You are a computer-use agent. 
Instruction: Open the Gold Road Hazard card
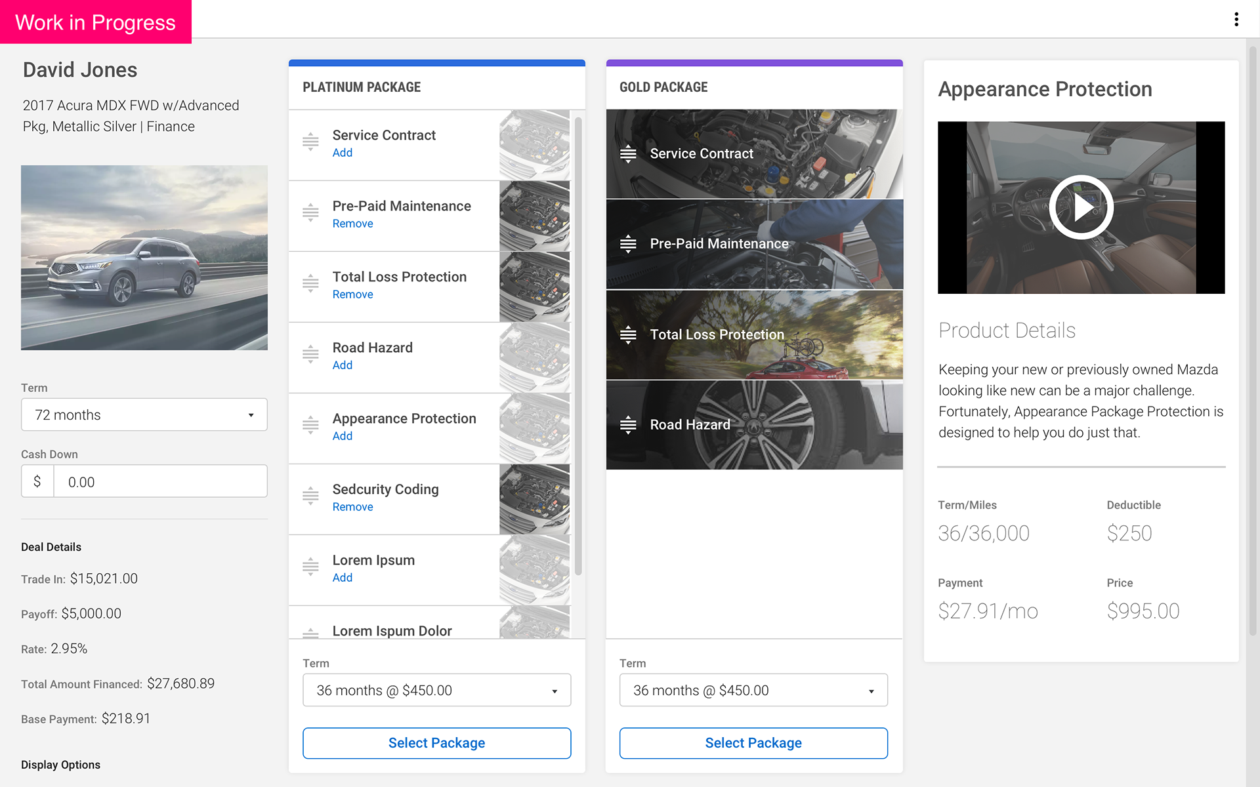(755, 425)
